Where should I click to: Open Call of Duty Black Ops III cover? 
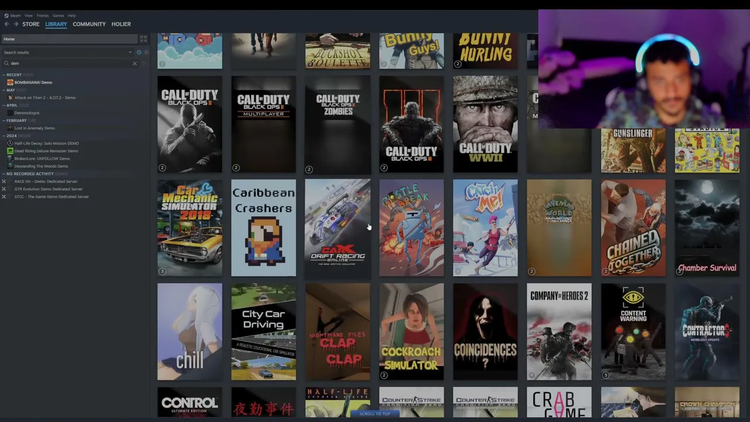[411, 124]
